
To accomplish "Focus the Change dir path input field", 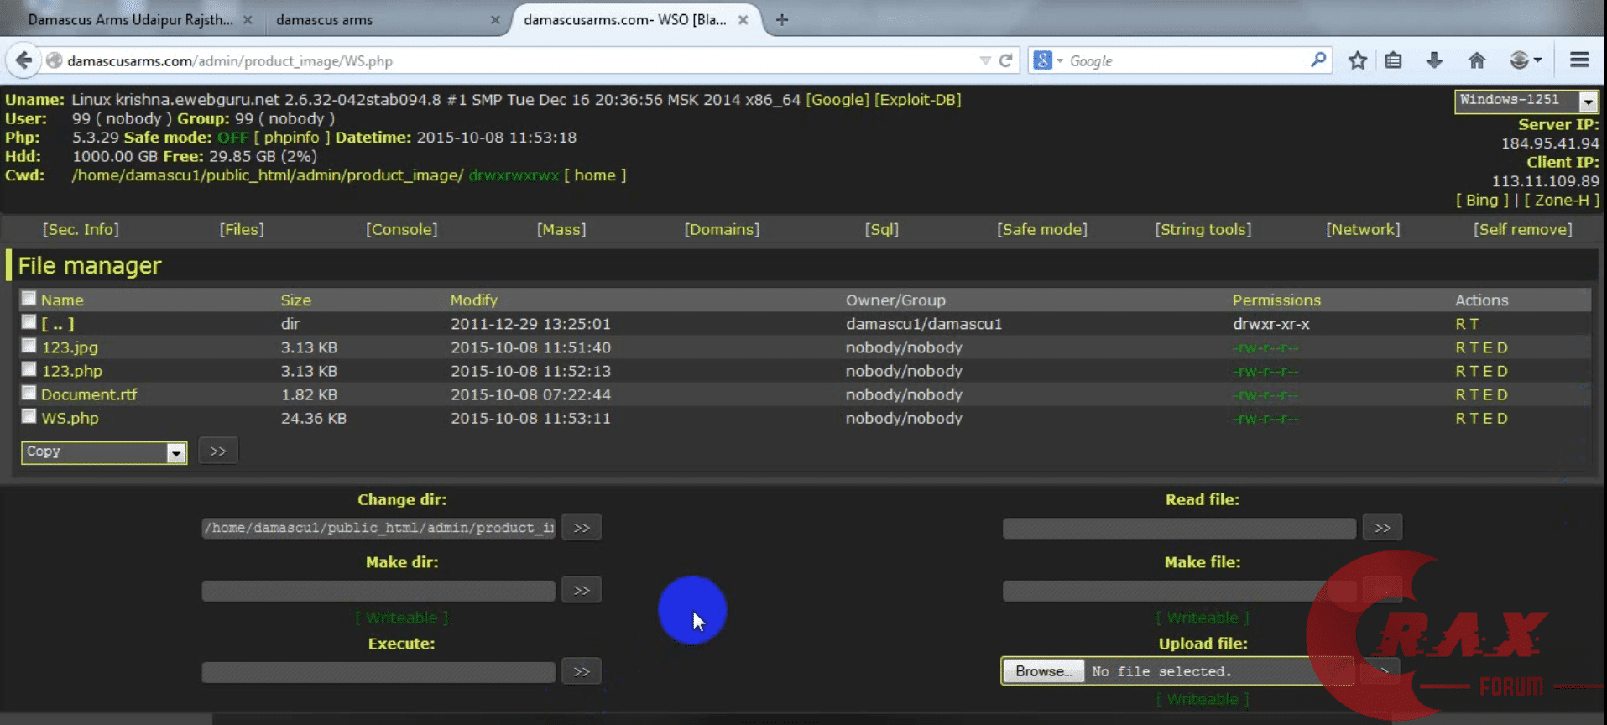I will pos(378,528).
